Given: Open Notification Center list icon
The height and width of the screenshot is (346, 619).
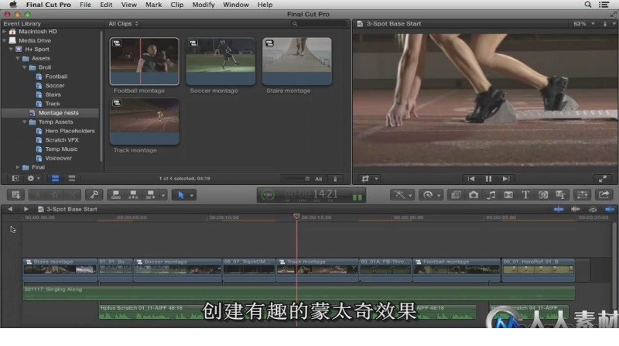Looking at the screenshot, I should click(x=604, y=5).
